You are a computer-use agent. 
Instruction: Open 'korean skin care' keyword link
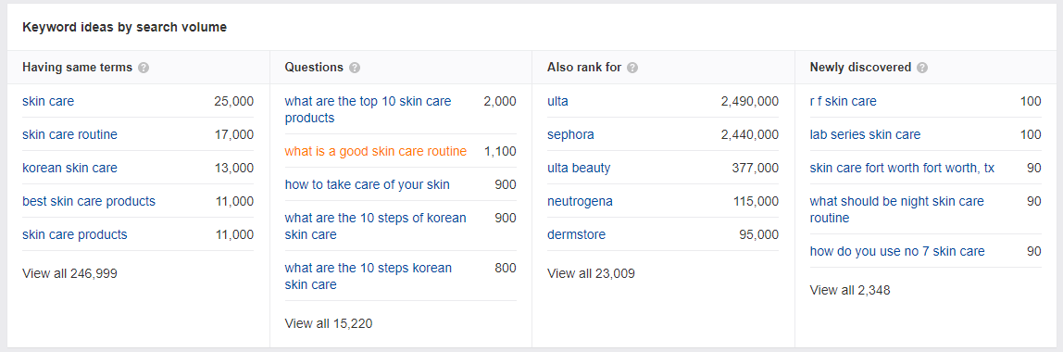(x=69, y=169)
